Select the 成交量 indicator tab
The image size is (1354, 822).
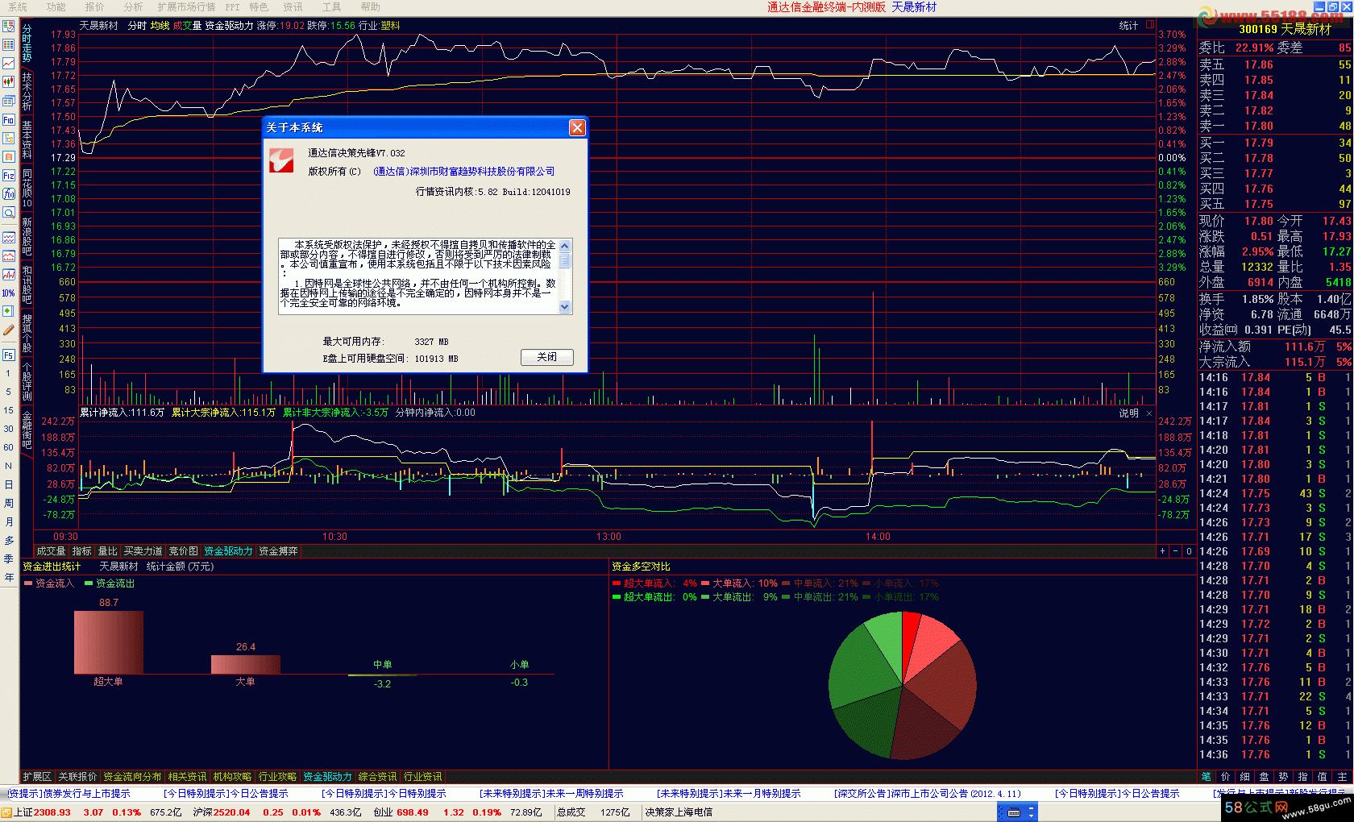coord(51,551)
